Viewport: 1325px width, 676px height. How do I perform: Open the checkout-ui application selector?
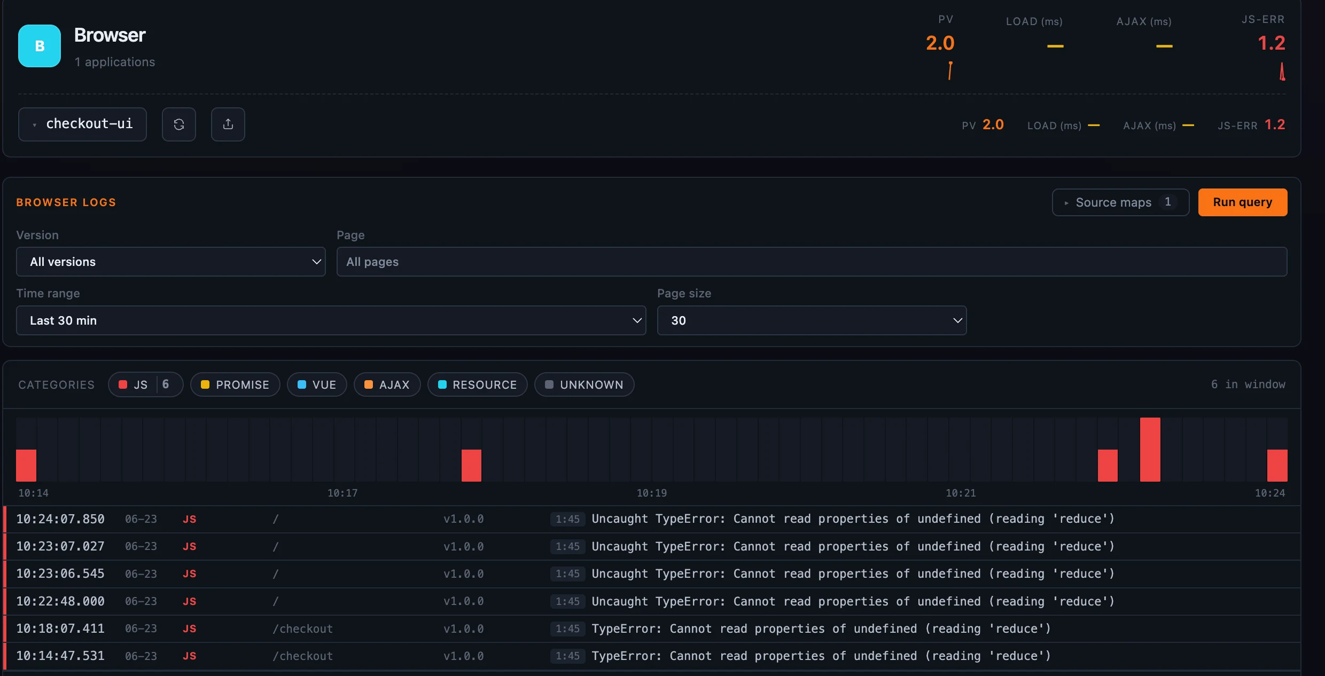click(82, 124)
